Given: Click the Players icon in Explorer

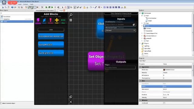Looking at the screenshot, I should click(142, 43).
